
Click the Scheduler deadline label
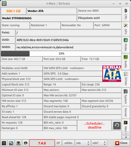pyautogui.click(x=94, y=125)
